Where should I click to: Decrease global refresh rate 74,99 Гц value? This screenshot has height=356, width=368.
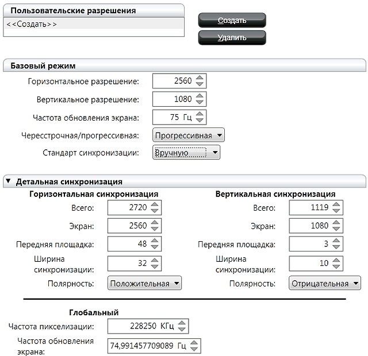195,349
